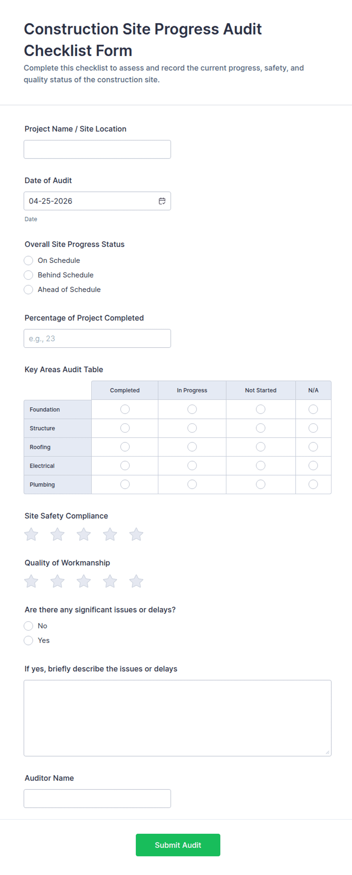Click the Percentage of Project Completed field
Image resolution: width=352 pixels, height=875 pixels.
[x=97, y=338]
